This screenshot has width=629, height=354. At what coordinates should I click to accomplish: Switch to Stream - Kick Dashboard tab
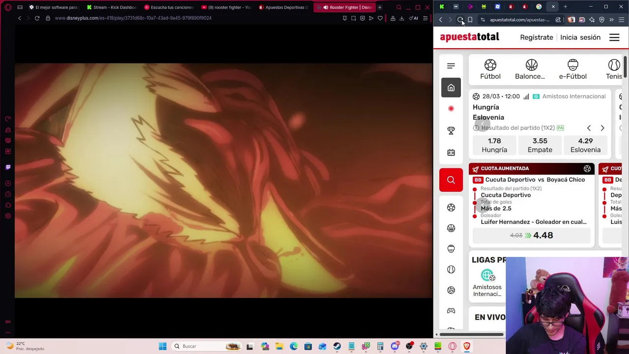click(x=112, y=7)
